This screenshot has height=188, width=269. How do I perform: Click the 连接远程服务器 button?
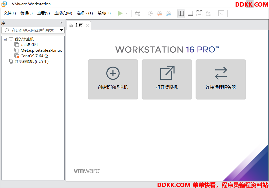tap(221, 79)
